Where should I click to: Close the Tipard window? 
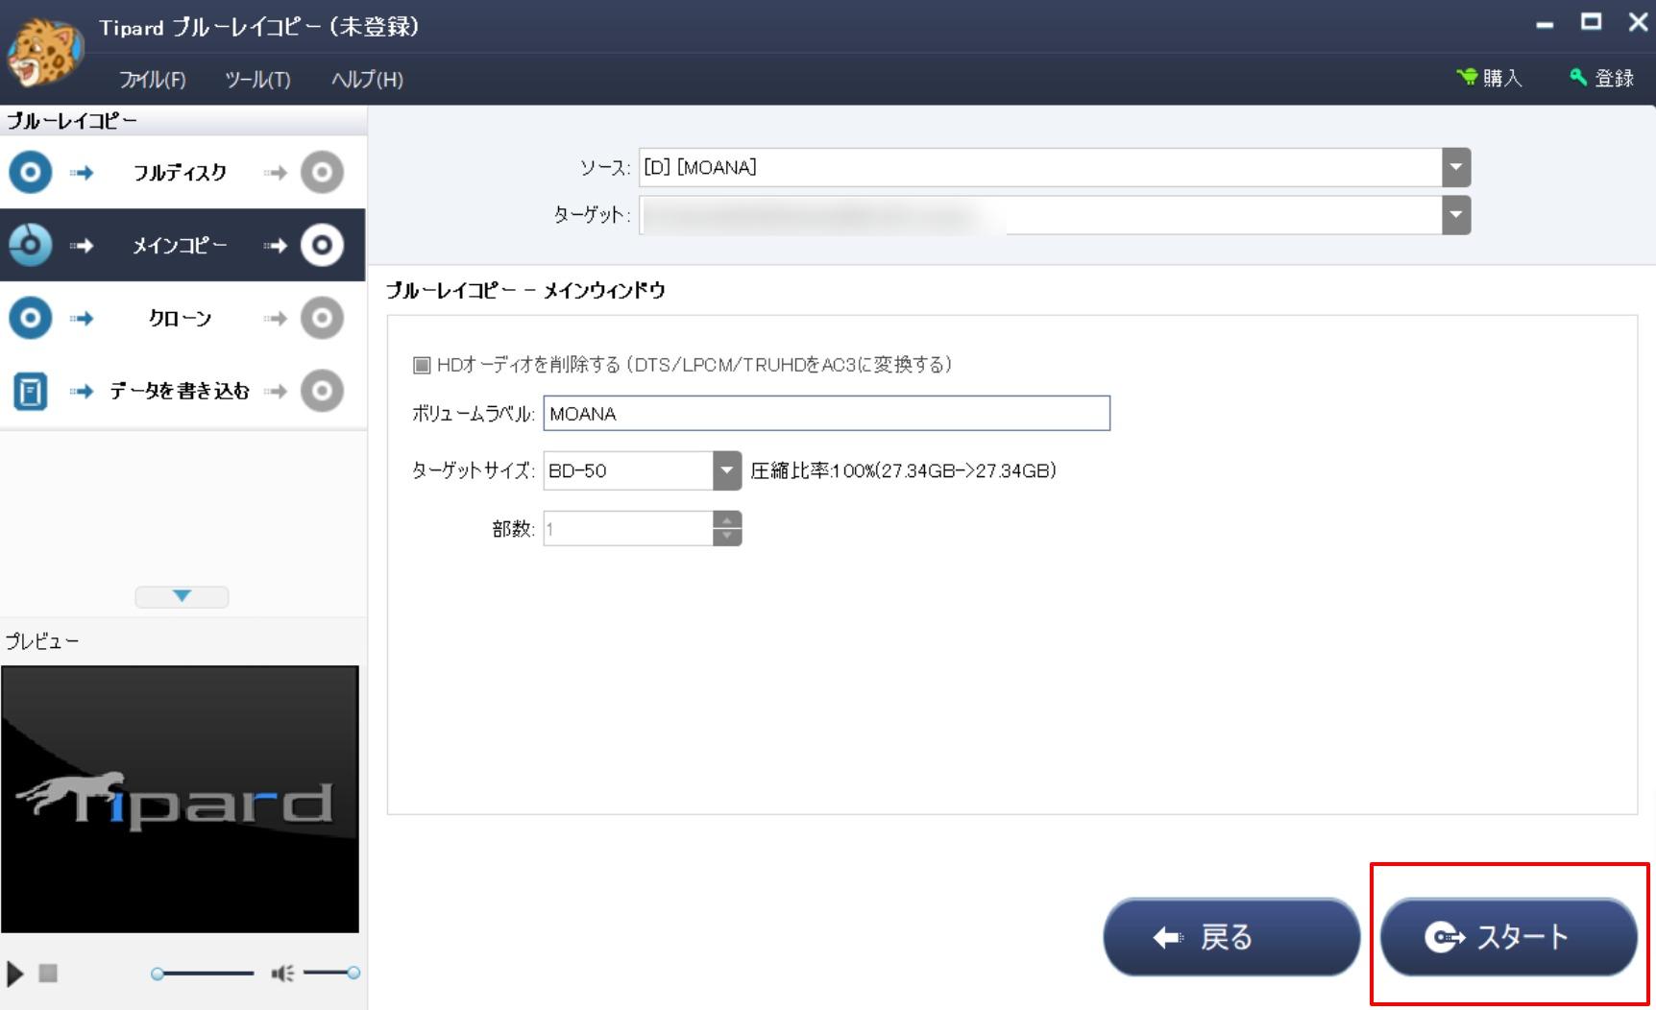(x=1638, y=21)
